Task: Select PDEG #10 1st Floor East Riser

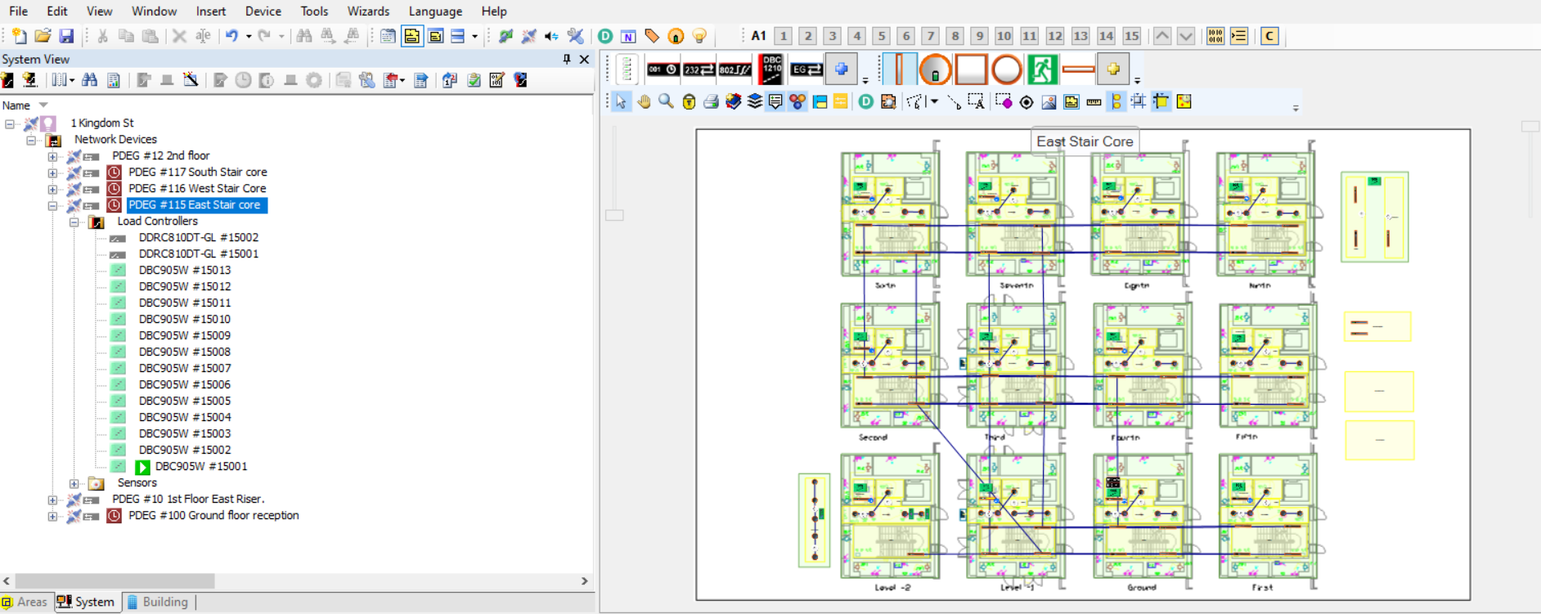Action: [x=188, y=499]
